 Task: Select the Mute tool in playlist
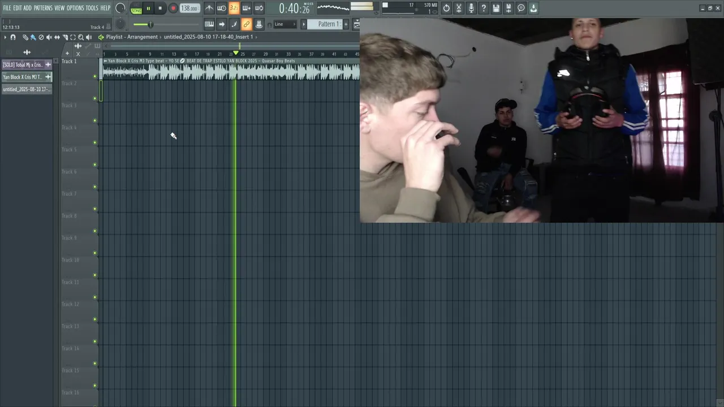[x=49, y=37]
